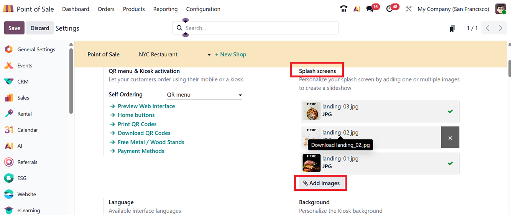The width and height of the screenshot is (511, 215).
Task: Click the Save button
Action: click(x=14, y=28)
